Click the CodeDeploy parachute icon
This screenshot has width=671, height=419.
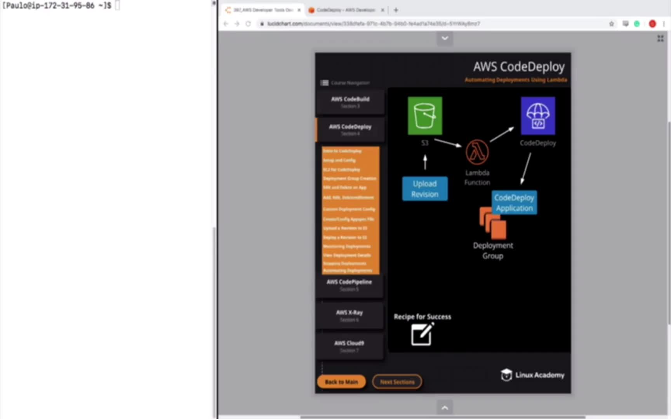(538, 116)
